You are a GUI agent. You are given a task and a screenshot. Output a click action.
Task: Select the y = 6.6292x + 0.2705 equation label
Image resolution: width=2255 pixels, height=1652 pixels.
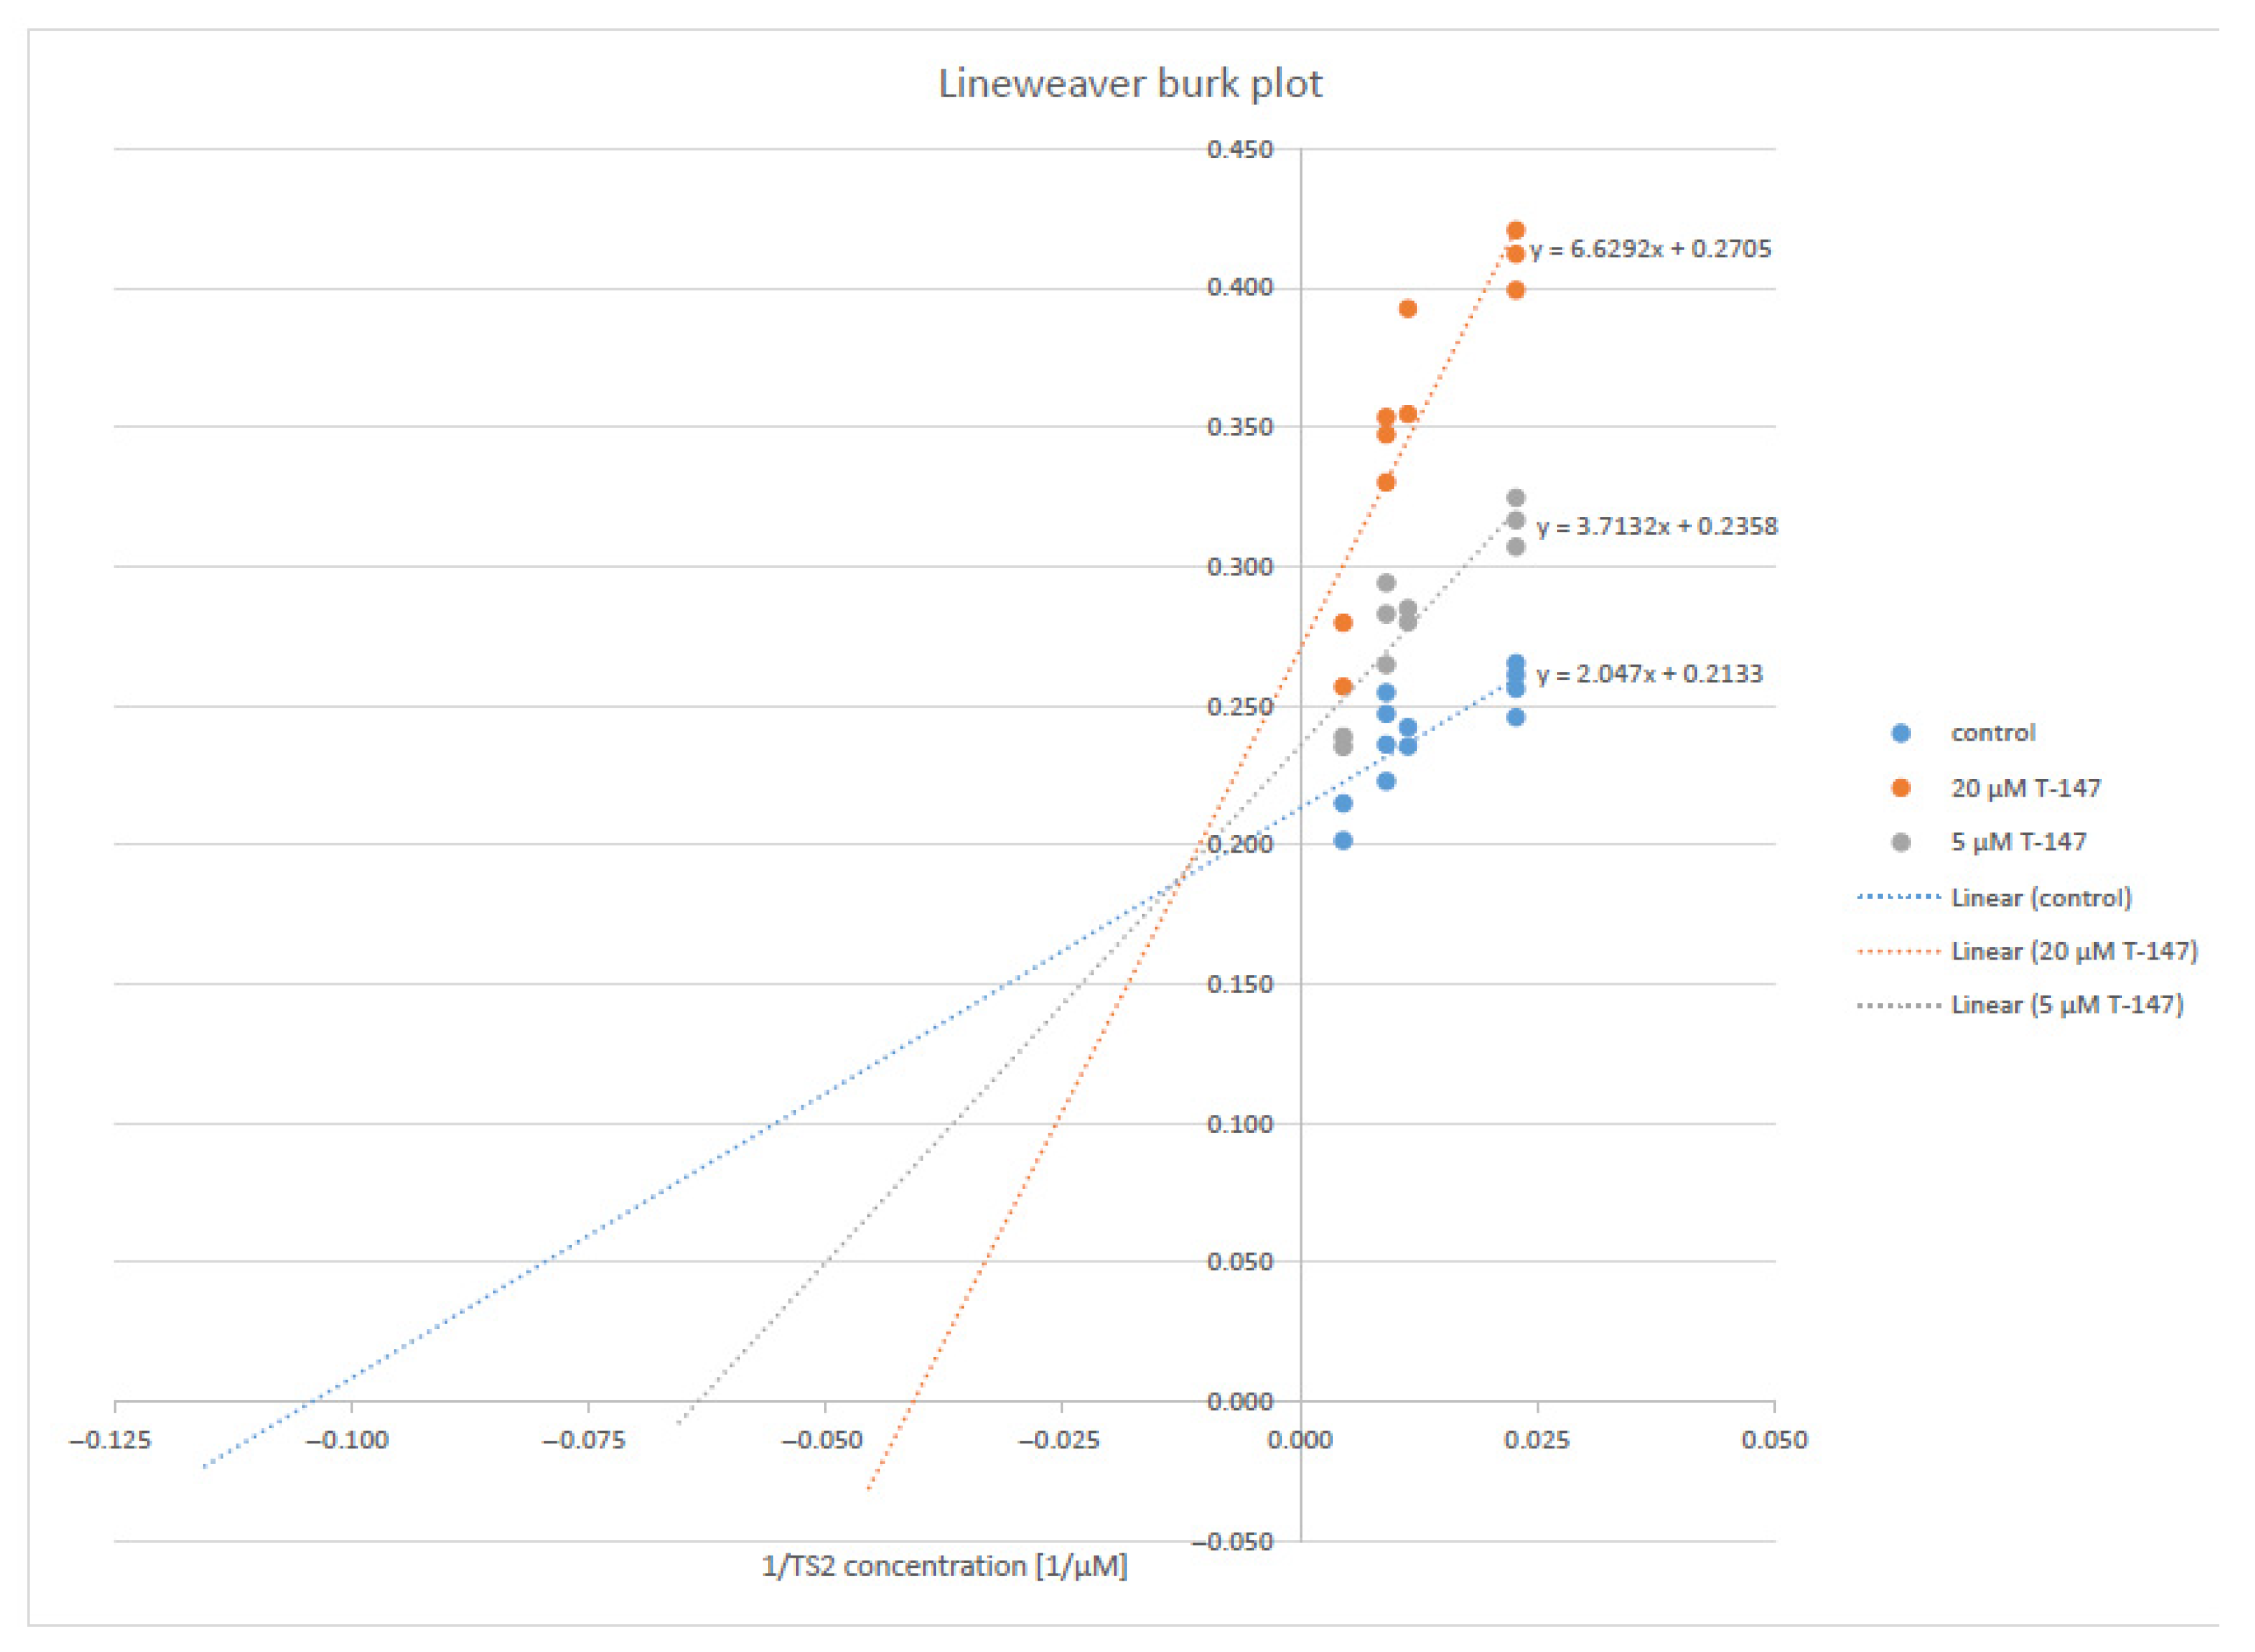click(1650, 249)
